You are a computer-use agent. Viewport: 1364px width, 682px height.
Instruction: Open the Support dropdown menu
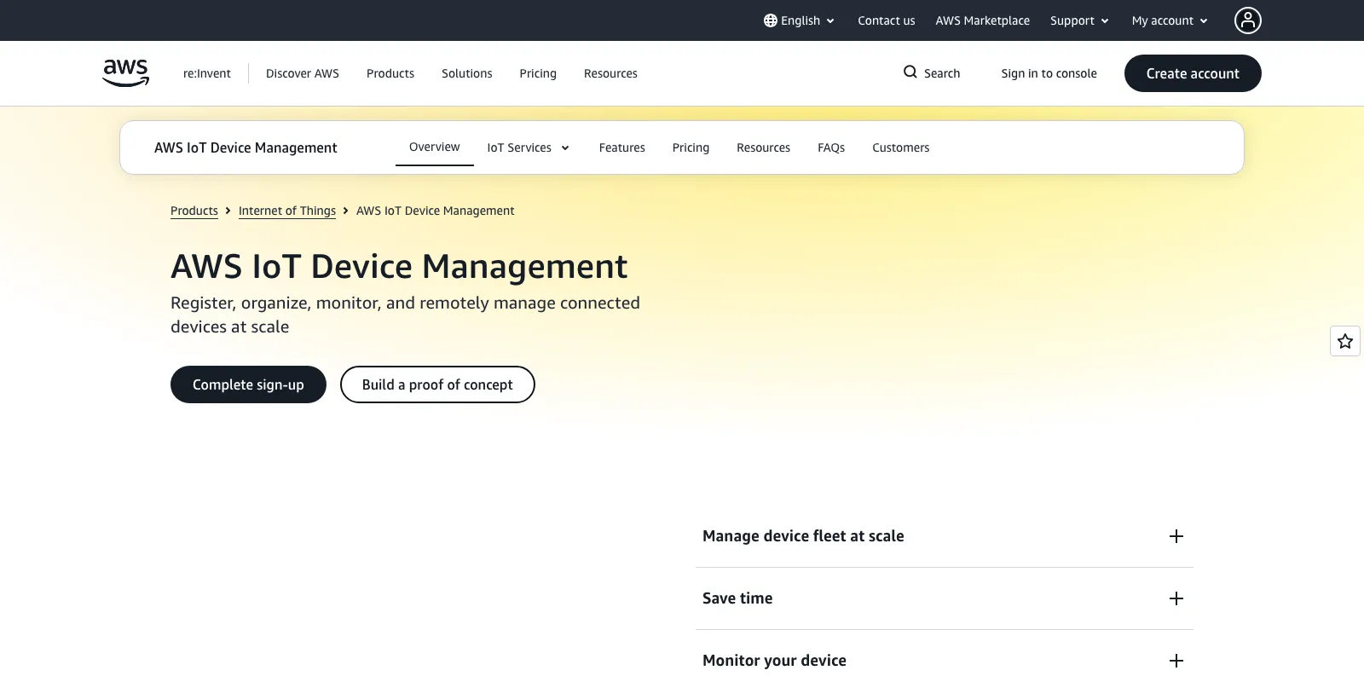click(x=1079, y=20)
